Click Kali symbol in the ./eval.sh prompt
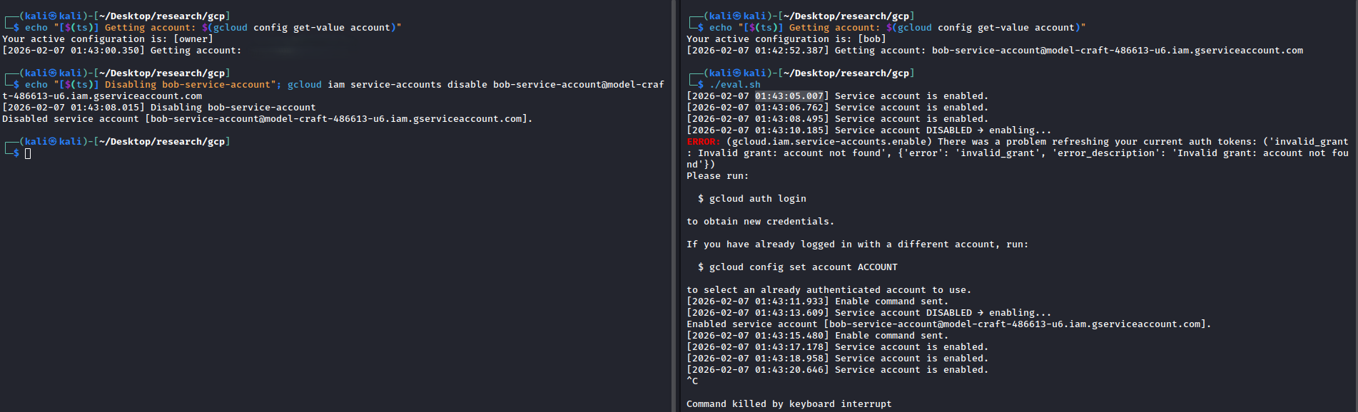The height and width of the screenshot is (412, 1358). (x=737, y=73)
